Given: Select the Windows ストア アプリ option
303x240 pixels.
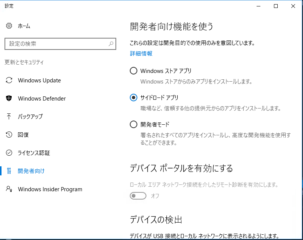Looking at the screenshot, I should tap(133, 71).
